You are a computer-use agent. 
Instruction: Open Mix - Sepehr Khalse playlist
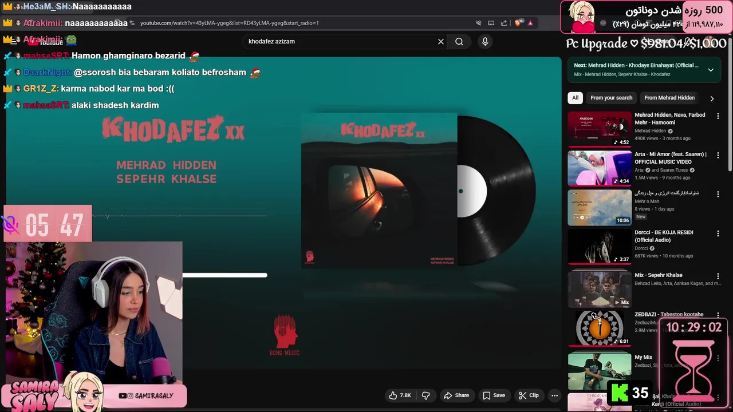click(659, 275)
